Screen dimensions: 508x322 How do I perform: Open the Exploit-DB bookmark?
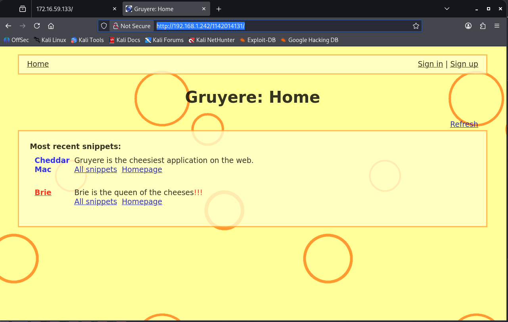pos(257,40)
